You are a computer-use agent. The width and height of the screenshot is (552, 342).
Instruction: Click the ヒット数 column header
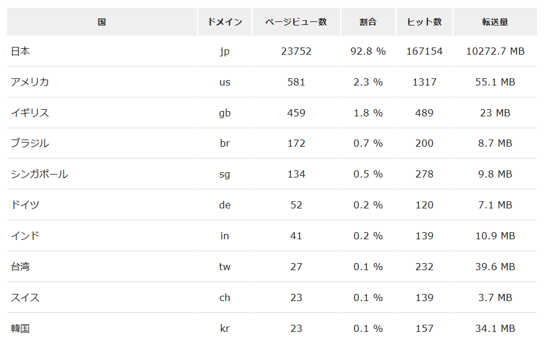click(424, 22)
